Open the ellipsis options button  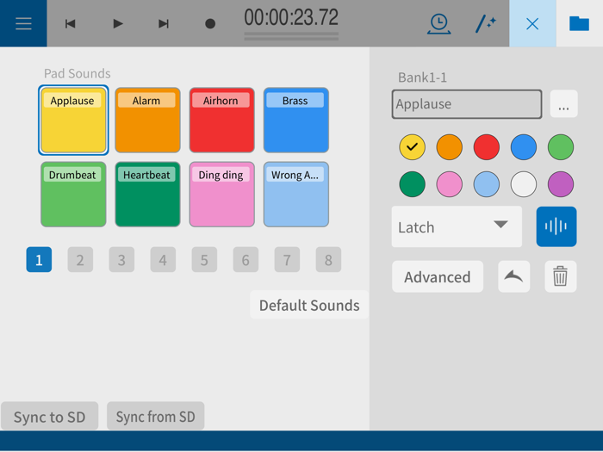pos(563,104)
